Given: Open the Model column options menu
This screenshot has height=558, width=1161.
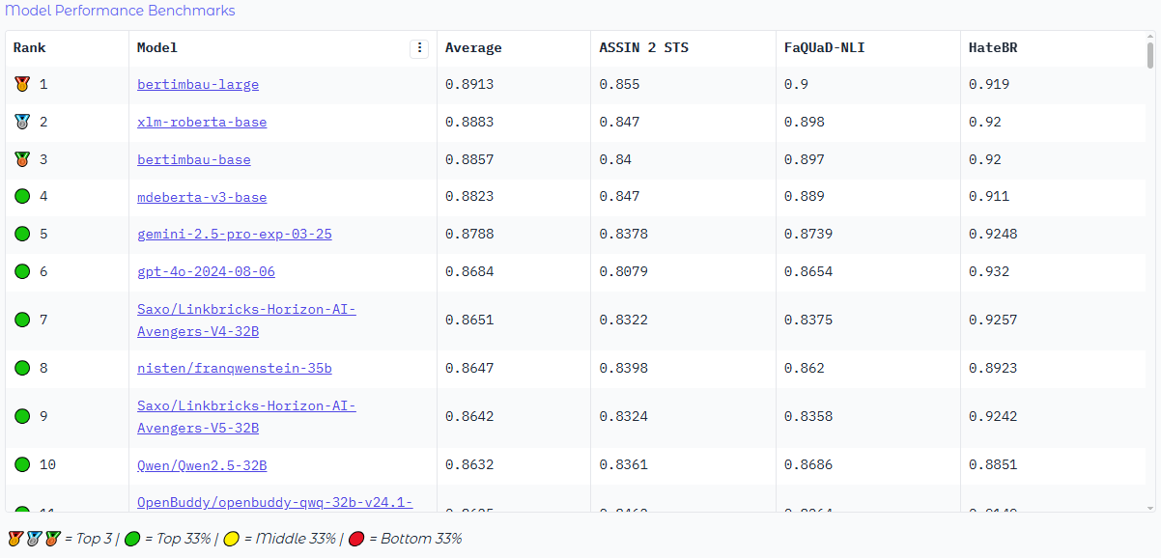Looking at the screenshot, I should tap(419, 48).
